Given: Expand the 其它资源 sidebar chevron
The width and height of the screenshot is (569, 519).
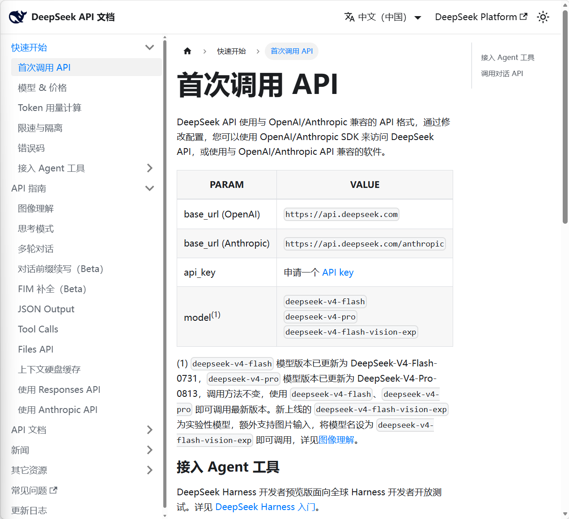Looking at the screenshot, I should point(150,470).
